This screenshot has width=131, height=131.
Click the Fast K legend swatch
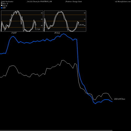(2, 5)
